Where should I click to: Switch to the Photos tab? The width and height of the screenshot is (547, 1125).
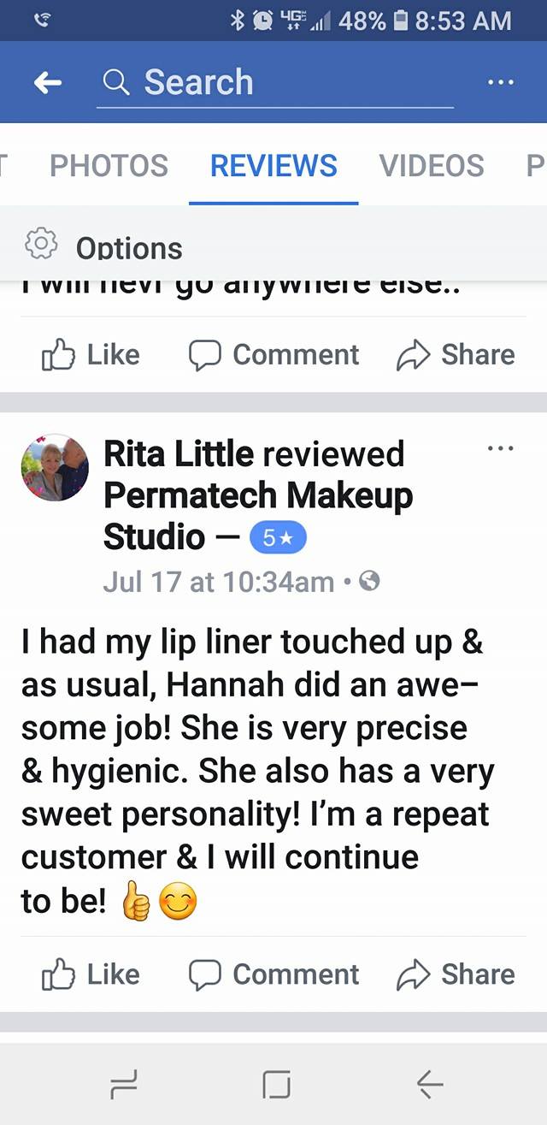click(x=109, y=165)
